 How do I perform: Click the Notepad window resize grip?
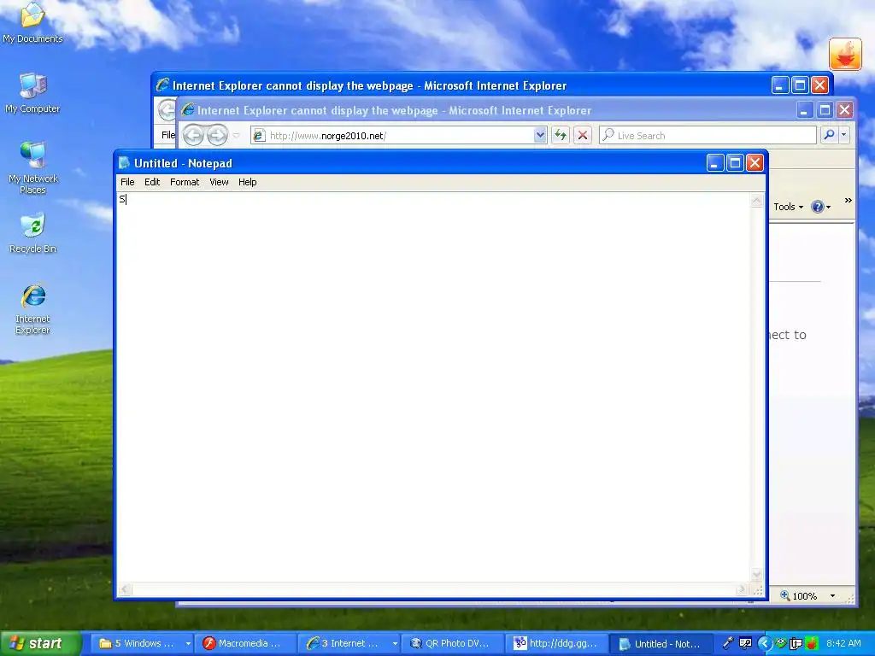[x=758, y=590]
